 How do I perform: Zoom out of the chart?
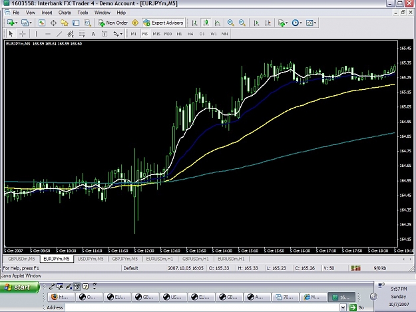(242, 23)
